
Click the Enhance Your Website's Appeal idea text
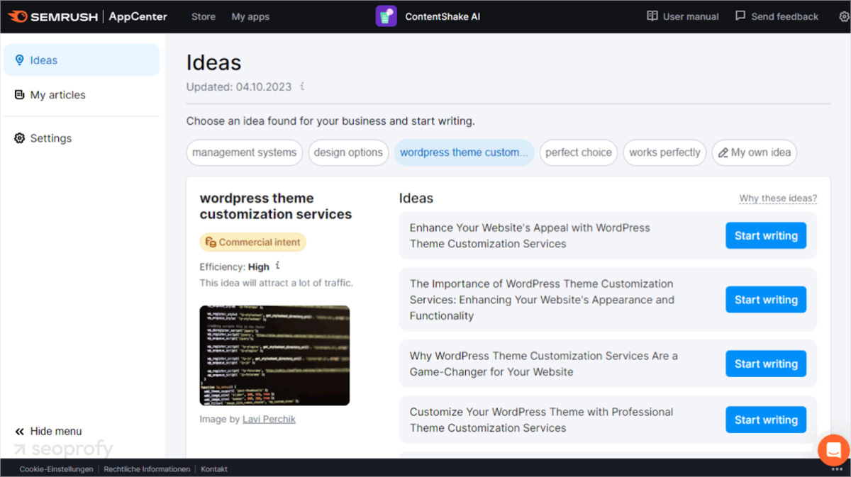tap(530, 236)
